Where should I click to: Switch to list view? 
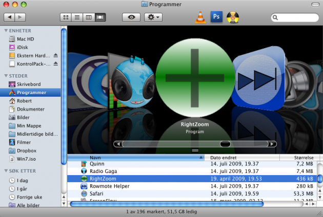pyautogui.click(x=77, y=17)
